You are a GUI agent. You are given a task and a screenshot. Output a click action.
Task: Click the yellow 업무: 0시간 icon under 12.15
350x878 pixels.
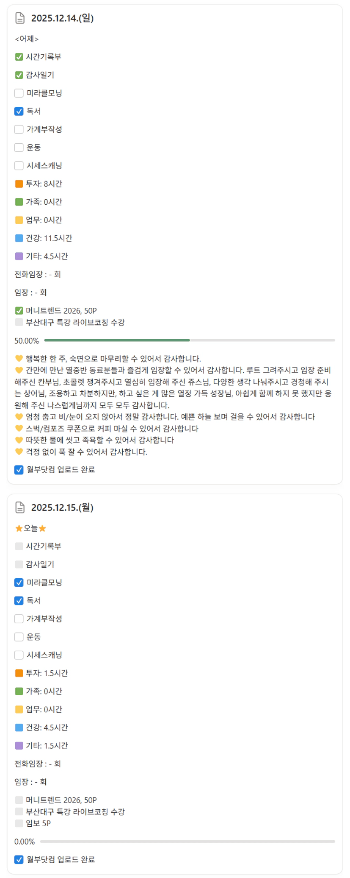19,709
